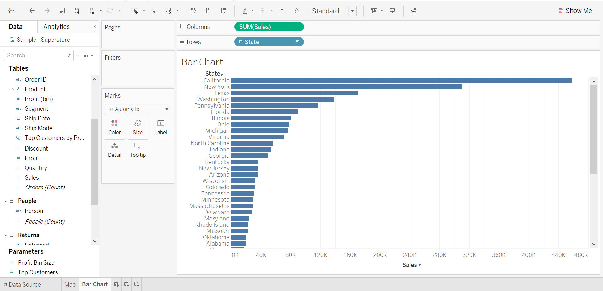Click the add new data source icon
Viewport: 603px width, 291px height.
(x=77, y=11)
